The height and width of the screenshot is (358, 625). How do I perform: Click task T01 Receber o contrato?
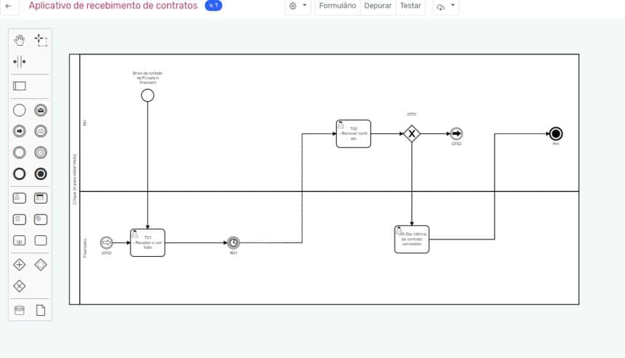pos(147,243)
